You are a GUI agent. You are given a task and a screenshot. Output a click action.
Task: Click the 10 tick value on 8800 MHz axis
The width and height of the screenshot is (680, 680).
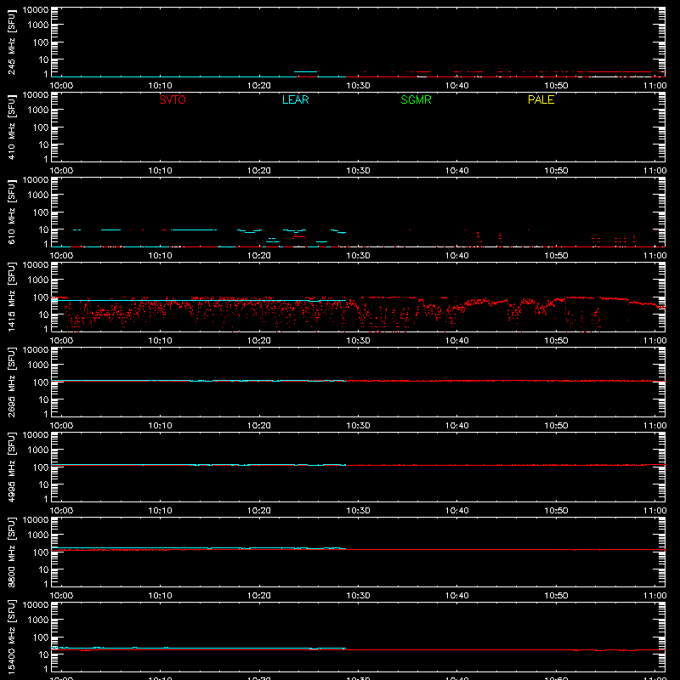click(44, 569)
